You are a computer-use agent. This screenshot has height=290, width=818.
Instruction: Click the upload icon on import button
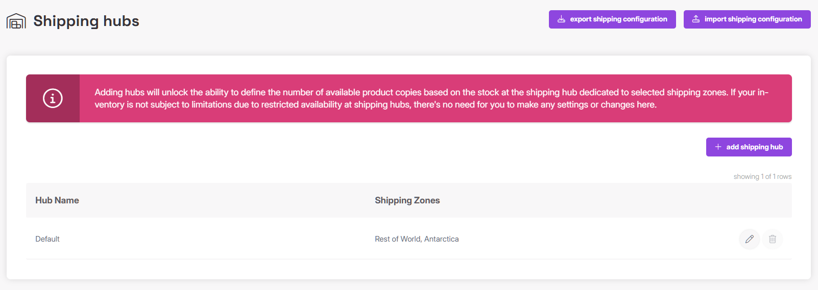pyautogui.click(x=696, y=19)
